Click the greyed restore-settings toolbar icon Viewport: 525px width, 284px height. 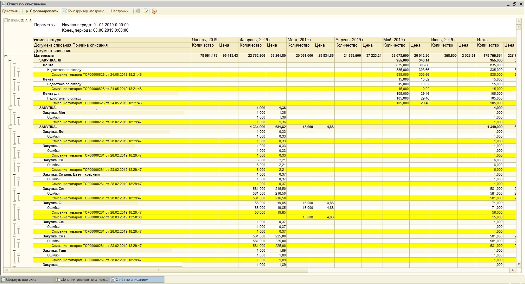pyautogui.click(x=138, y=11)
